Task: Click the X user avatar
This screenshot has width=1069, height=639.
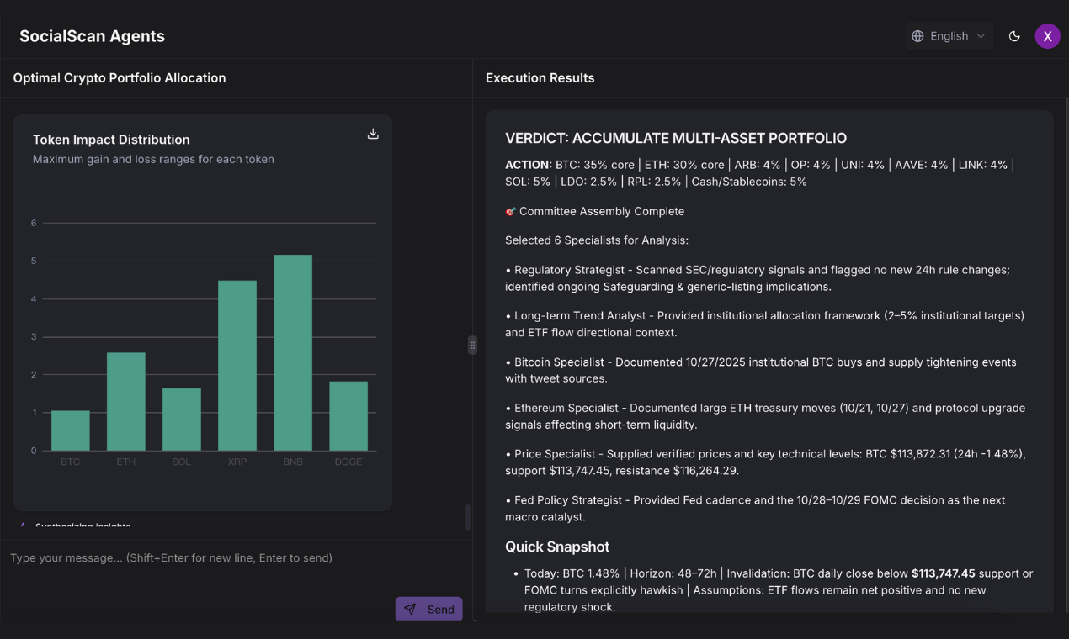Action: click(x=1047, y=35)
